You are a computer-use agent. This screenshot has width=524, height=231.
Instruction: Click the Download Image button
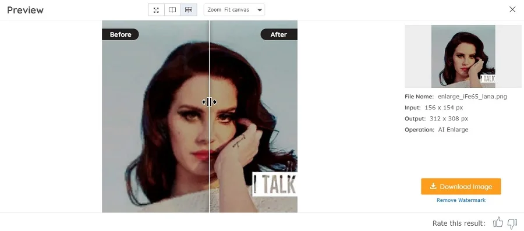(x=461, y=186)
